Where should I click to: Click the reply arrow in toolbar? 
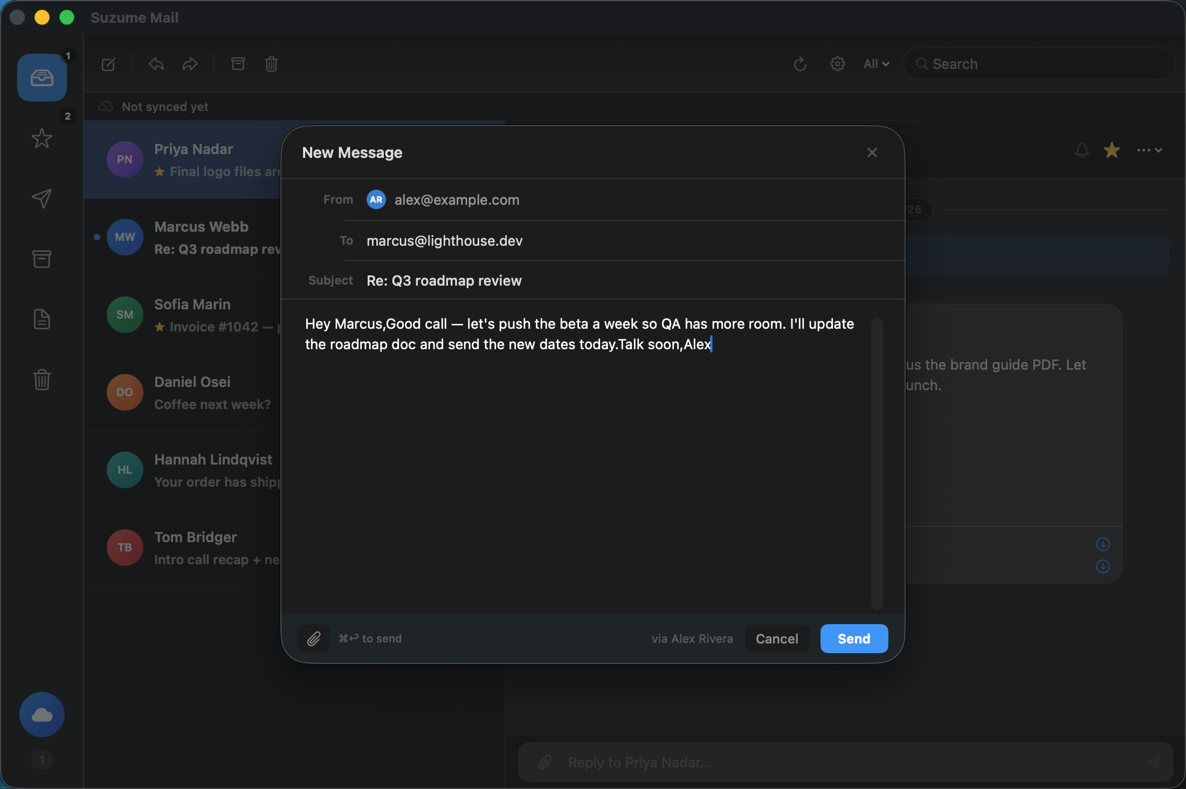(156, 64)
